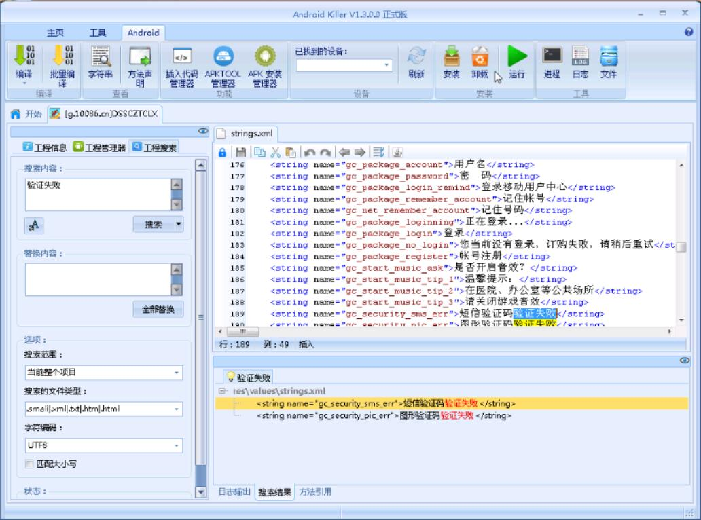The height and width of the screenshot is (520, 701).
Task: Switch to the 工程管理器 tab
Action: tap(100, 147)
